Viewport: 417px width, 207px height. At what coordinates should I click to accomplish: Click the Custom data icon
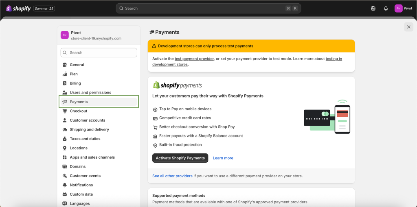click(65, 194)
